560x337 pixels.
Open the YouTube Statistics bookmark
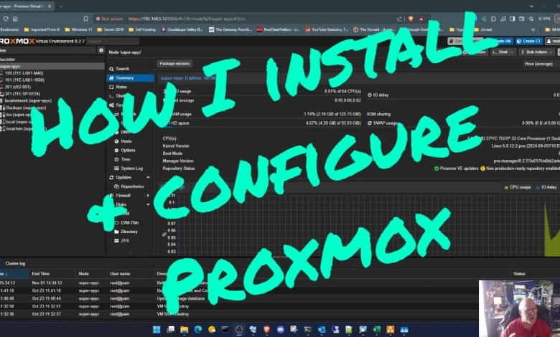327,29
